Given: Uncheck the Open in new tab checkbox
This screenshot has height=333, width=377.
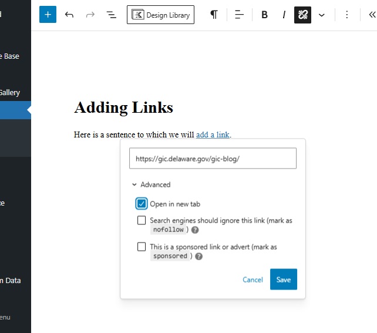Looking at the screenshot, I should [x=142, y=204].
